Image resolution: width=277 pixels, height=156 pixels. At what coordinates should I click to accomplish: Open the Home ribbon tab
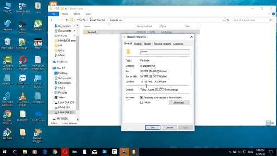coord(65,14)
